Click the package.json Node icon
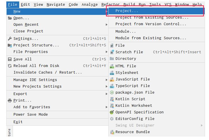This screenshot has width=209, height=140. pyautogui.click(x=112, y=92)
